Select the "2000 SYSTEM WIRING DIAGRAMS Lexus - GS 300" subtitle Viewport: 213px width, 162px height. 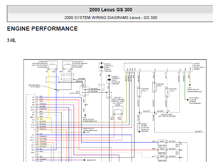tap(110, 18)
